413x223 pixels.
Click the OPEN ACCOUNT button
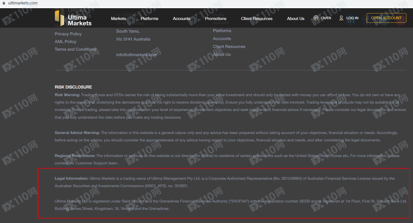click(386, 18)
